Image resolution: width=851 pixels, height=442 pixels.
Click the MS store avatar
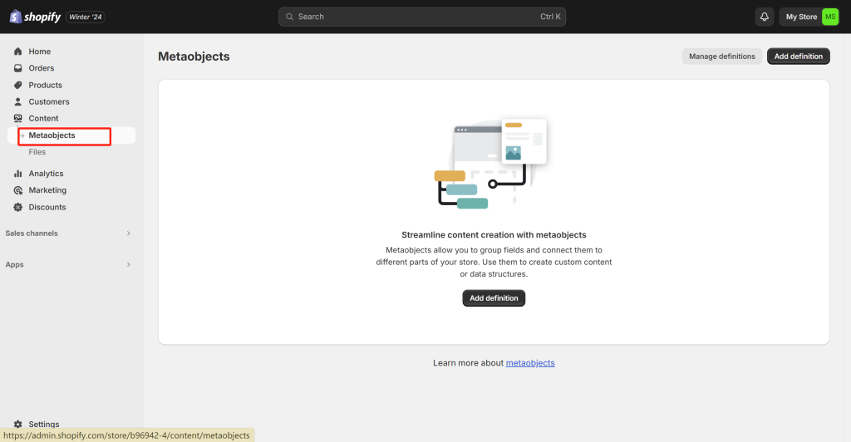[x=830, y=17]
